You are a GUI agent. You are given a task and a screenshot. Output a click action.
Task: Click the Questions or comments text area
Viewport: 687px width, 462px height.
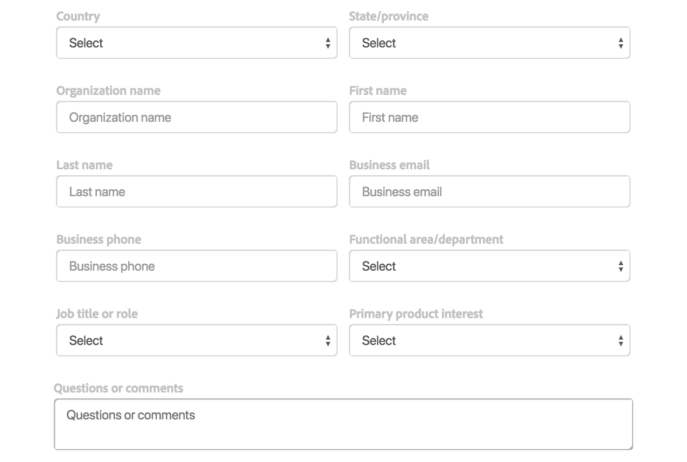343,425
